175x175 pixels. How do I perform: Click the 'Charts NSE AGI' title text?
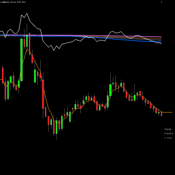[17, 2]
